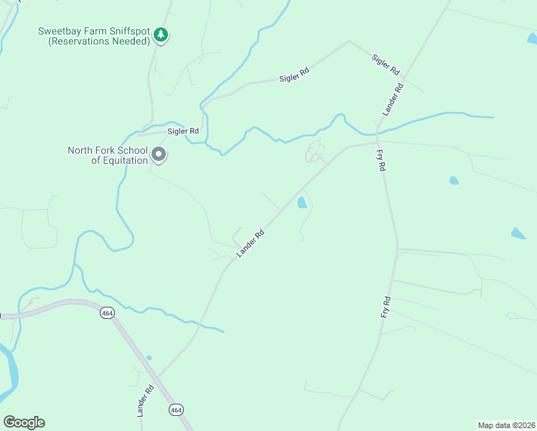Click the pond east of Fry Rd

click(x=454, y=180)
